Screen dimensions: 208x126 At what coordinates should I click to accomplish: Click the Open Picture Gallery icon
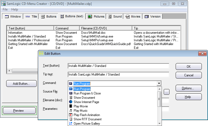tap(71, 123)
